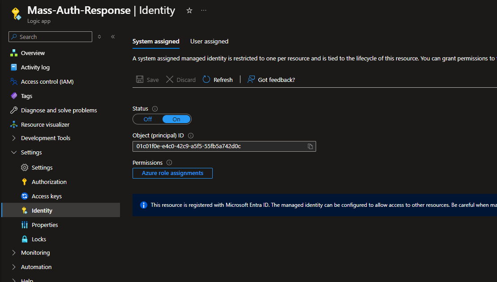Viewport: 497px width, 282px height.
Task: Open Azure role assignments
Action: click(172, 173)
